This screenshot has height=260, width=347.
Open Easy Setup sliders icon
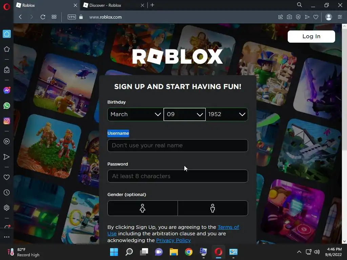(340, 17)
